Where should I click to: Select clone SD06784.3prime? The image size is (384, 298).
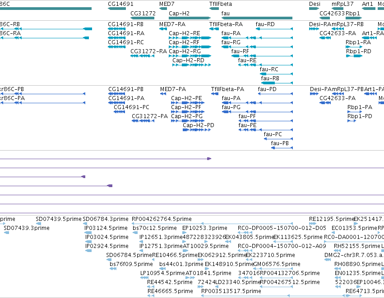tap(106, 219)
